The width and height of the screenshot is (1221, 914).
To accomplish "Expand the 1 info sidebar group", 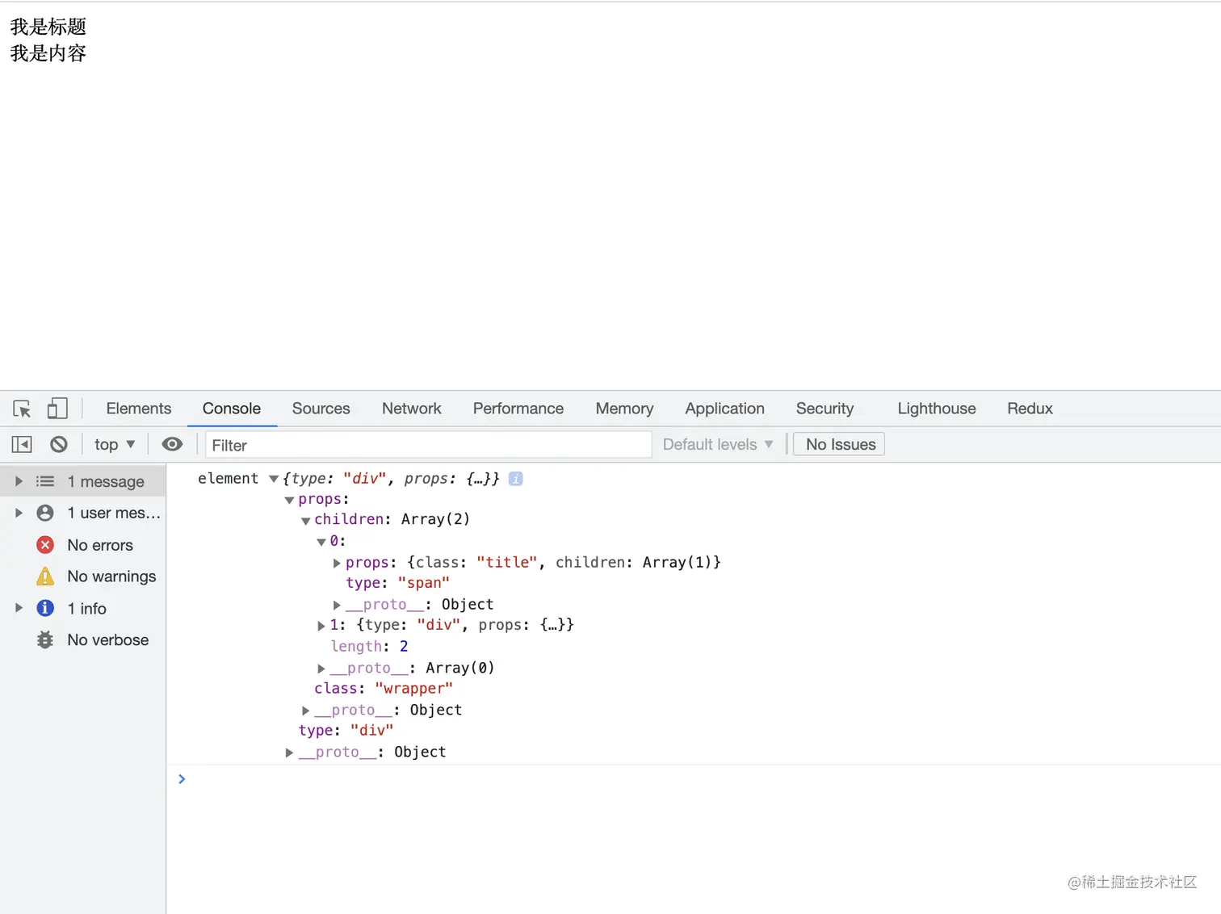I will pos(19,608).
